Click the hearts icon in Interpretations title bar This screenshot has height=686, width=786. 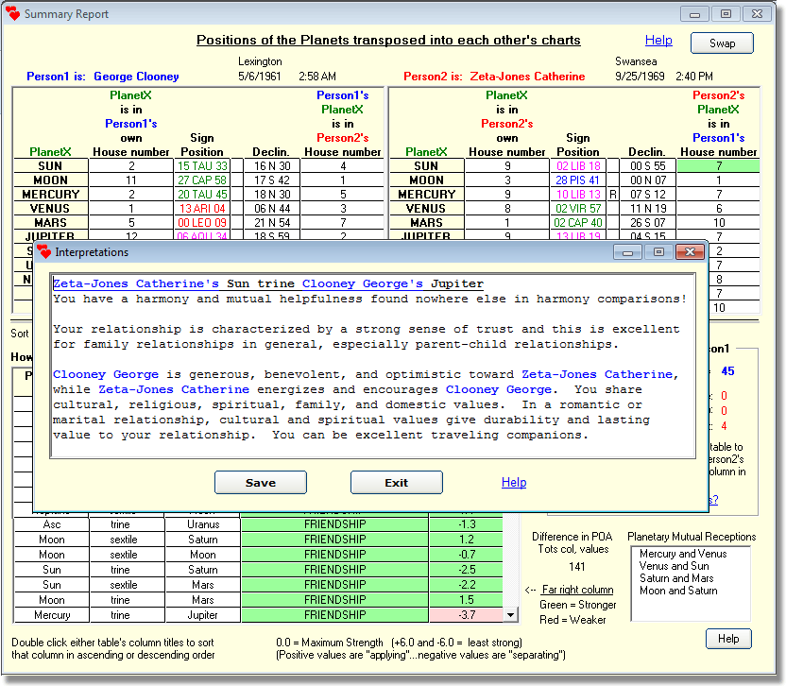[x=43, y=252]
